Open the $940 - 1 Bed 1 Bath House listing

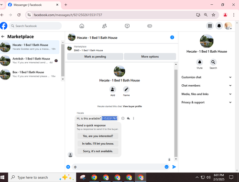pyautogui.click(x=88, y=50)
